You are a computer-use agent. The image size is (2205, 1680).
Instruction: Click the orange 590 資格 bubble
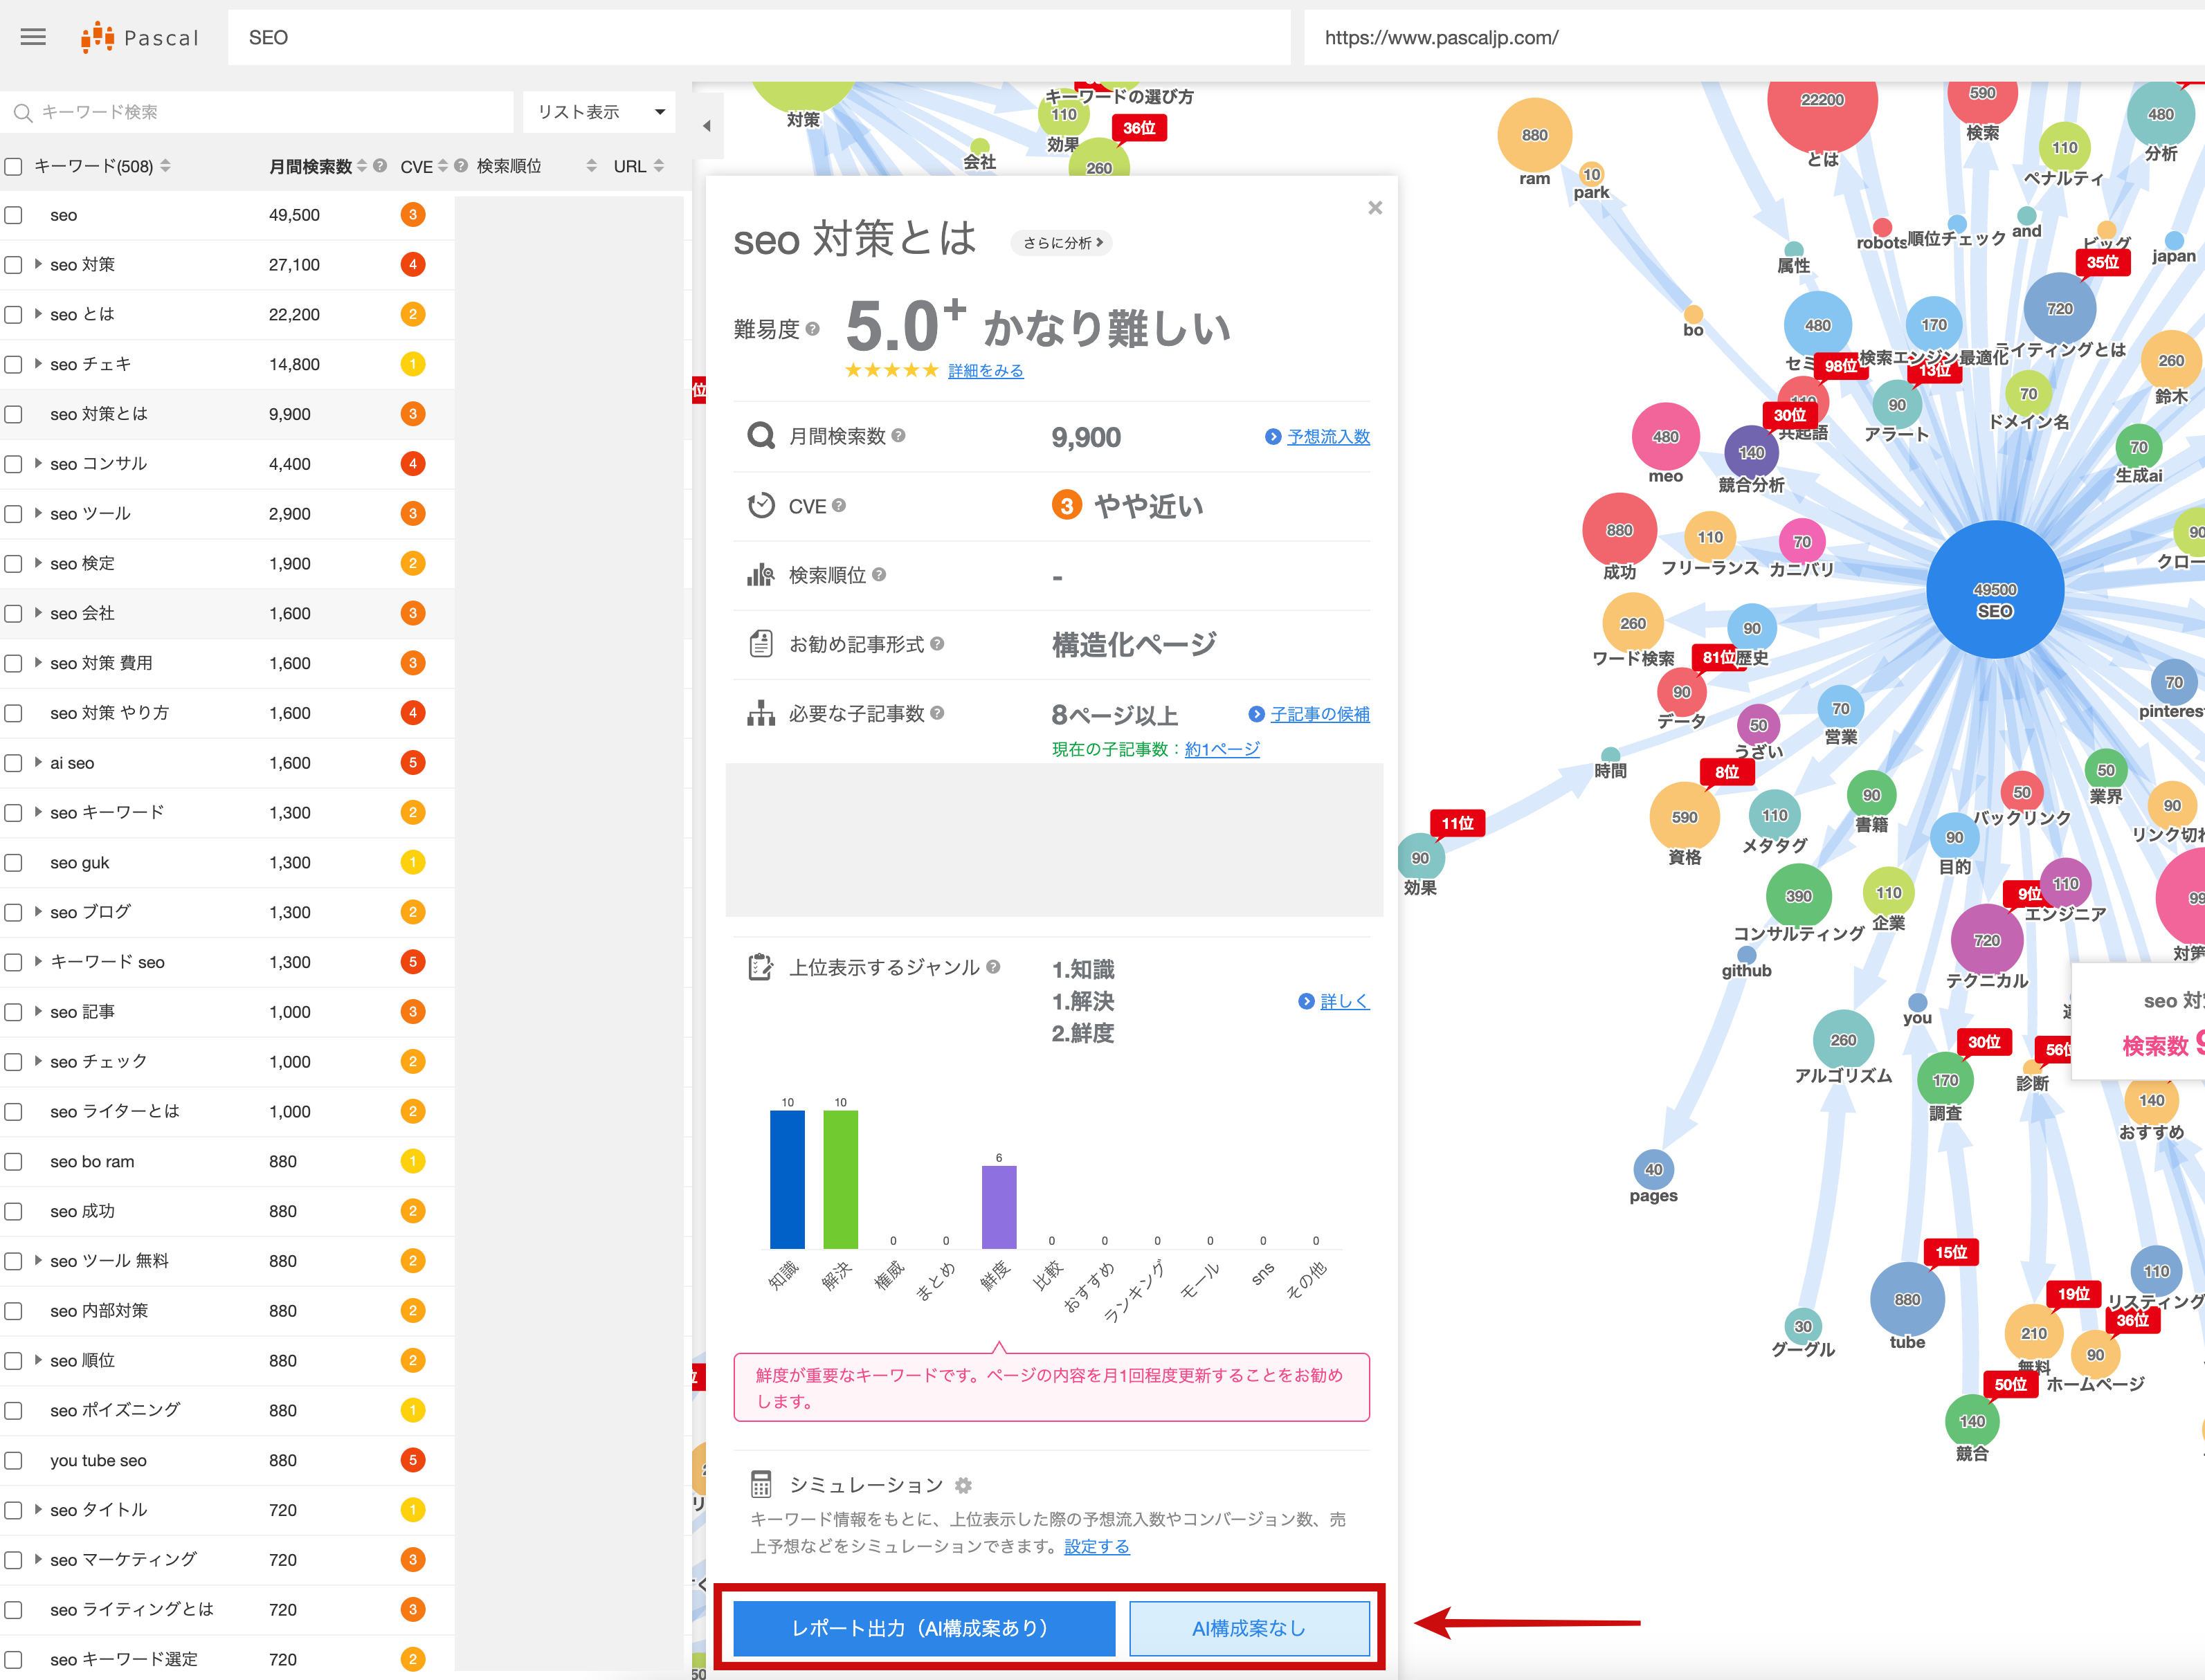point(1685,817)
